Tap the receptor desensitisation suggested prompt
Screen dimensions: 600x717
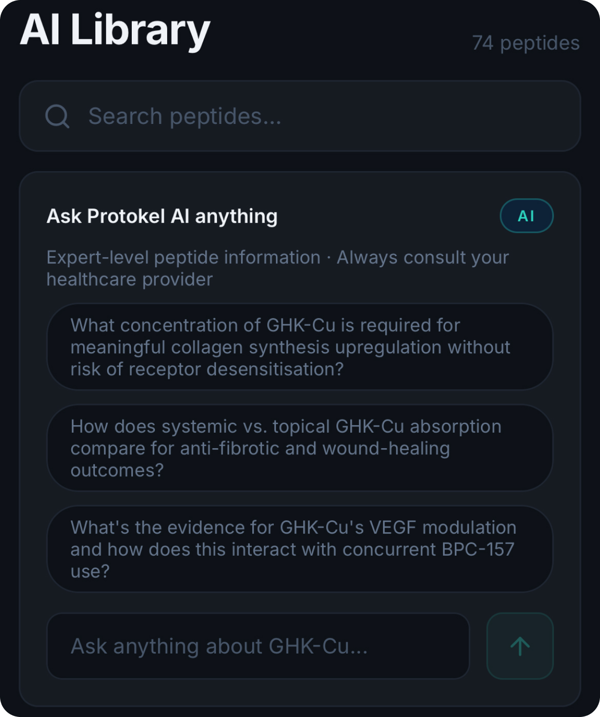pos(299,347)
